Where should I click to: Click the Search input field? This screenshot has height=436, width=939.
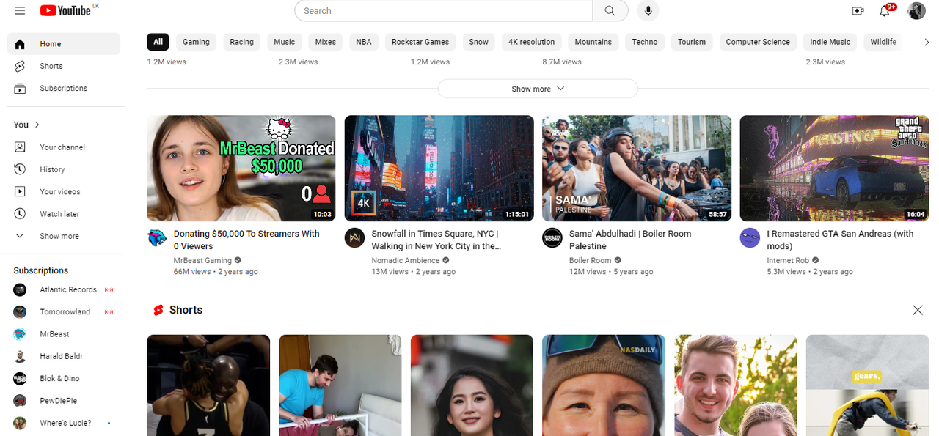coord(444,11)
